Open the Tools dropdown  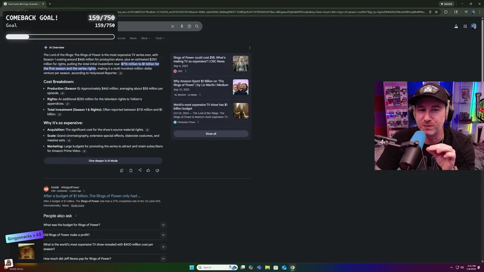(x=160, y=38)
